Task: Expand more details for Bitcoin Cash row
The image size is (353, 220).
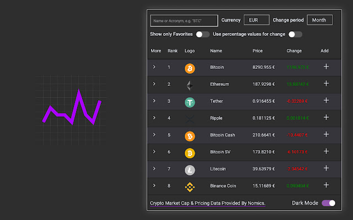Action: tap(154, 135)
